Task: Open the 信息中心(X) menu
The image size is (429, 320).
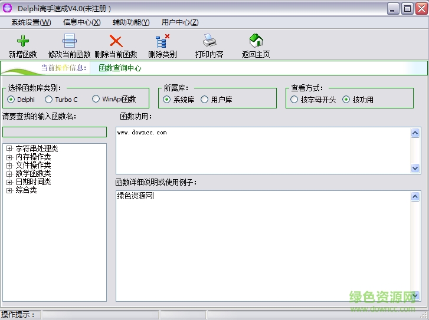Action: click(81, 22)
